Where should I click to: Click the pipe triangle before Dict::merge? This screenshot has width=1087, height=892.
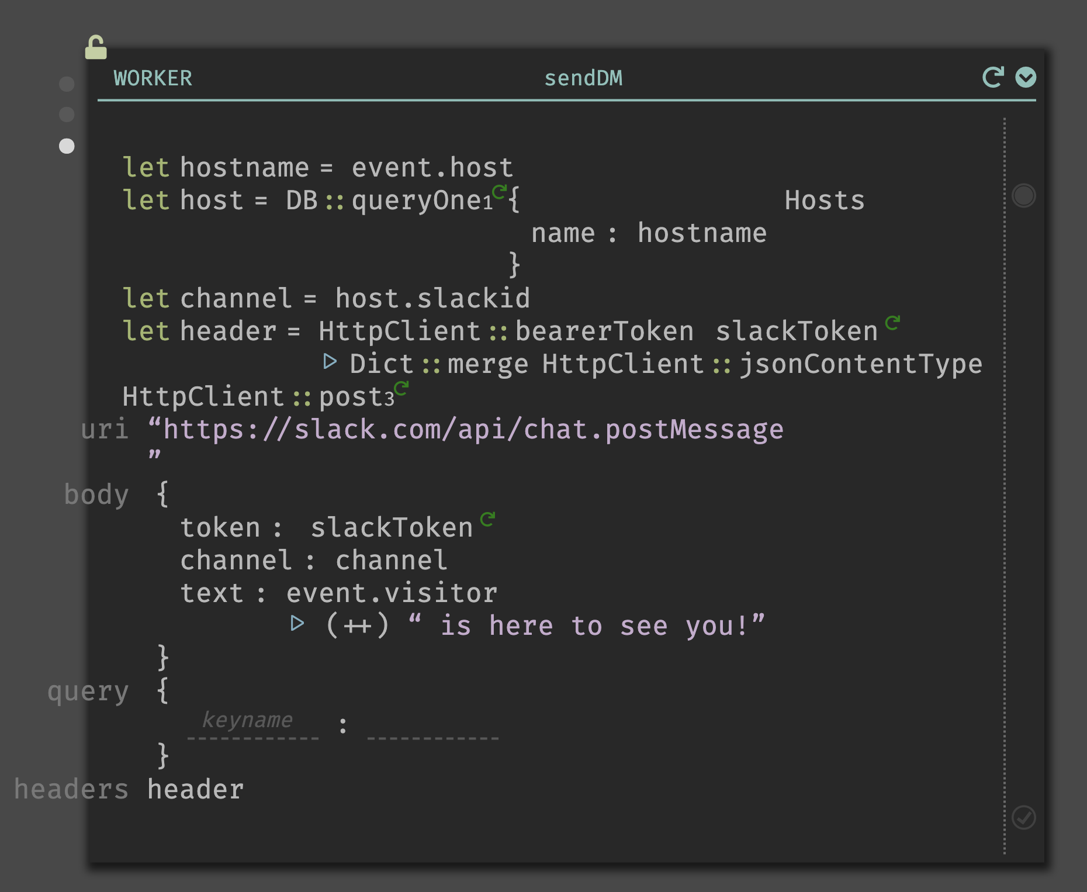point(330,361)
